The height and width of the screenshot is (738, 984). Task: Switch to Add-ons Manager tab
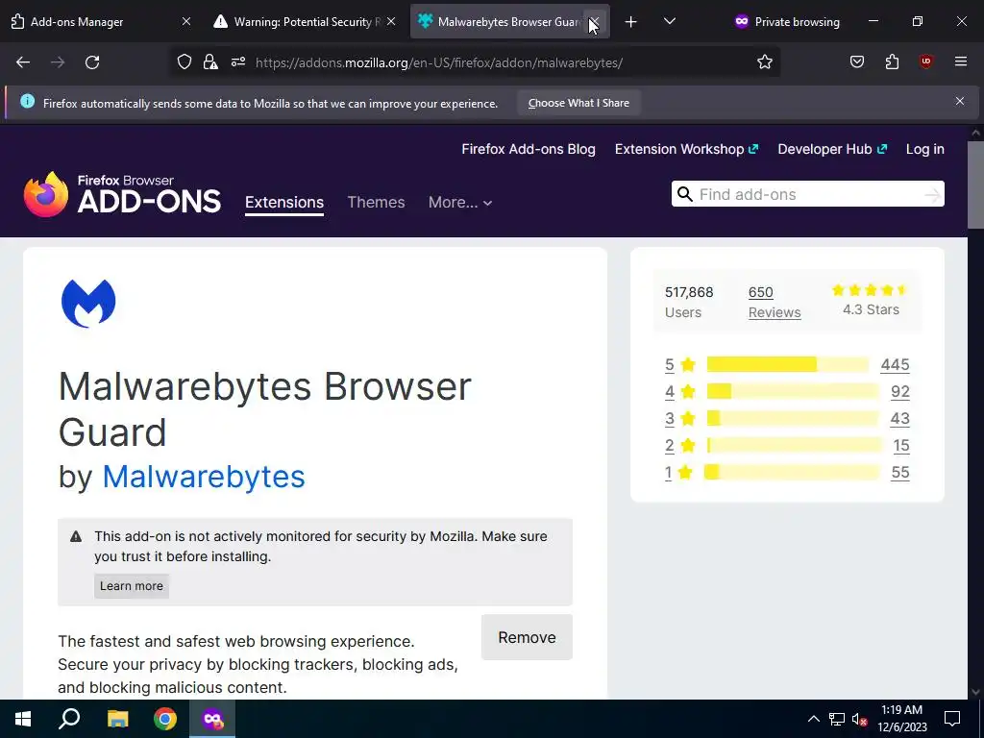100,22
